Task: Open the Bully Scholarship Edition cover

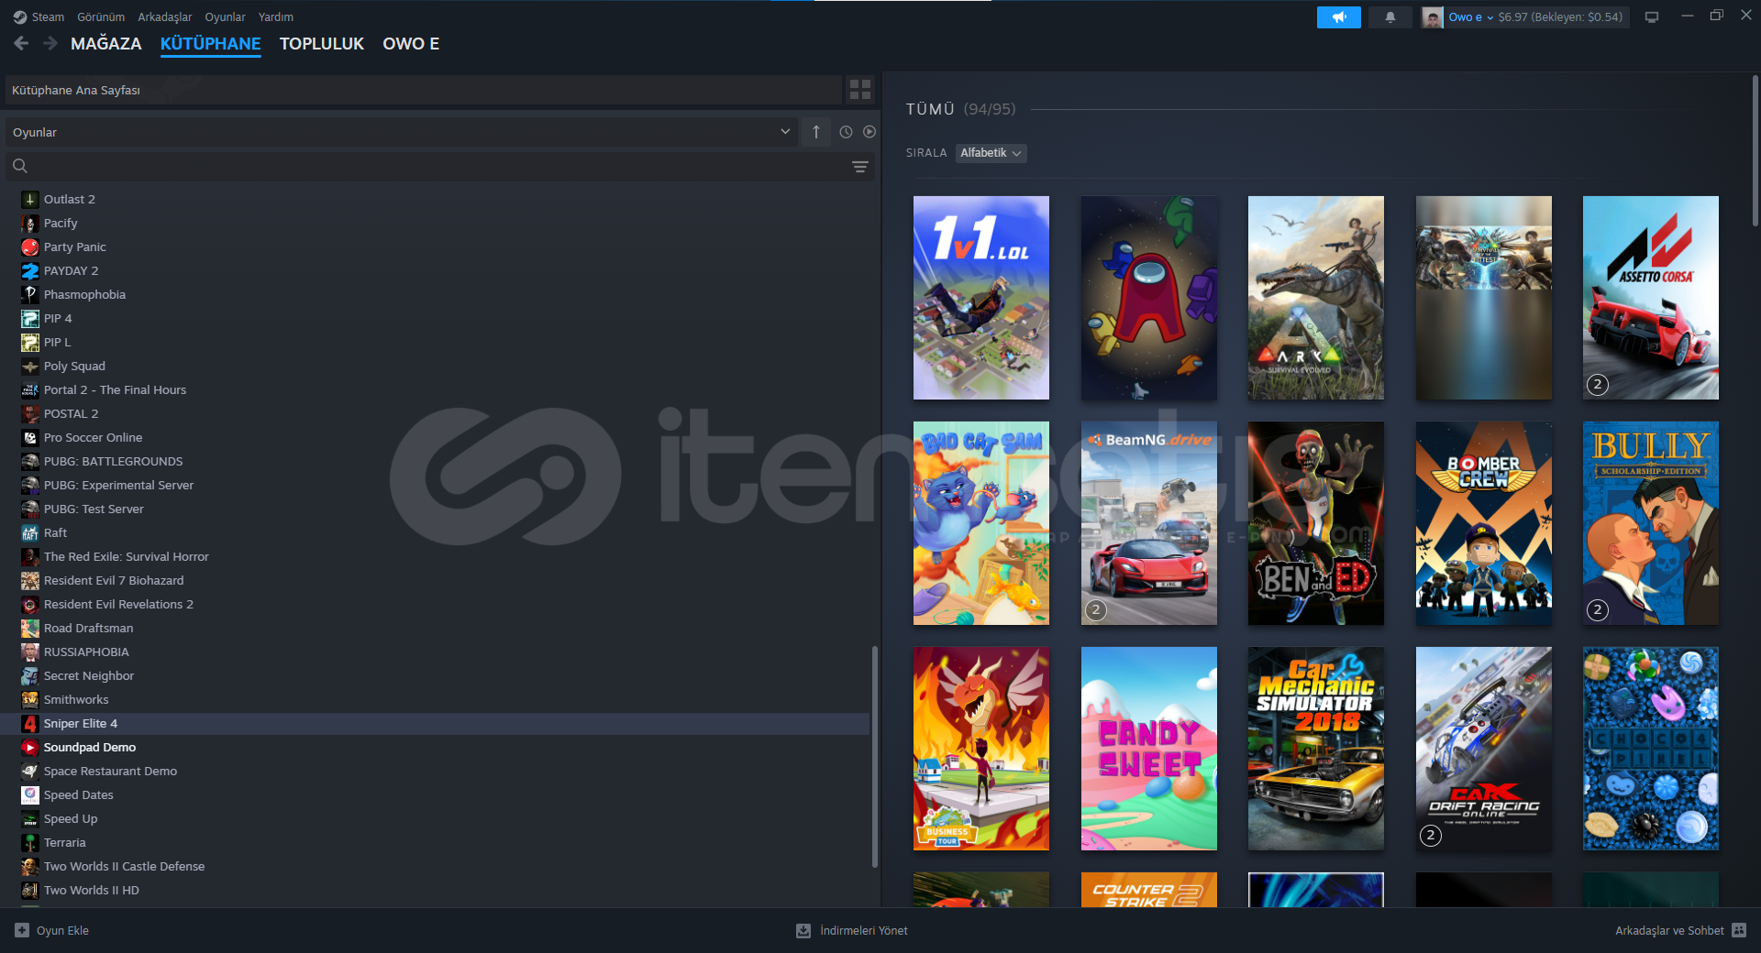Action: (x=1650, y=523)
